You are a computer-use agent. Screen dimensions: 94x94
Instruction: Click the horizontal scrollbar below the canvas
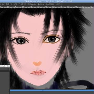pyautogui.click(x=52, y=90)
